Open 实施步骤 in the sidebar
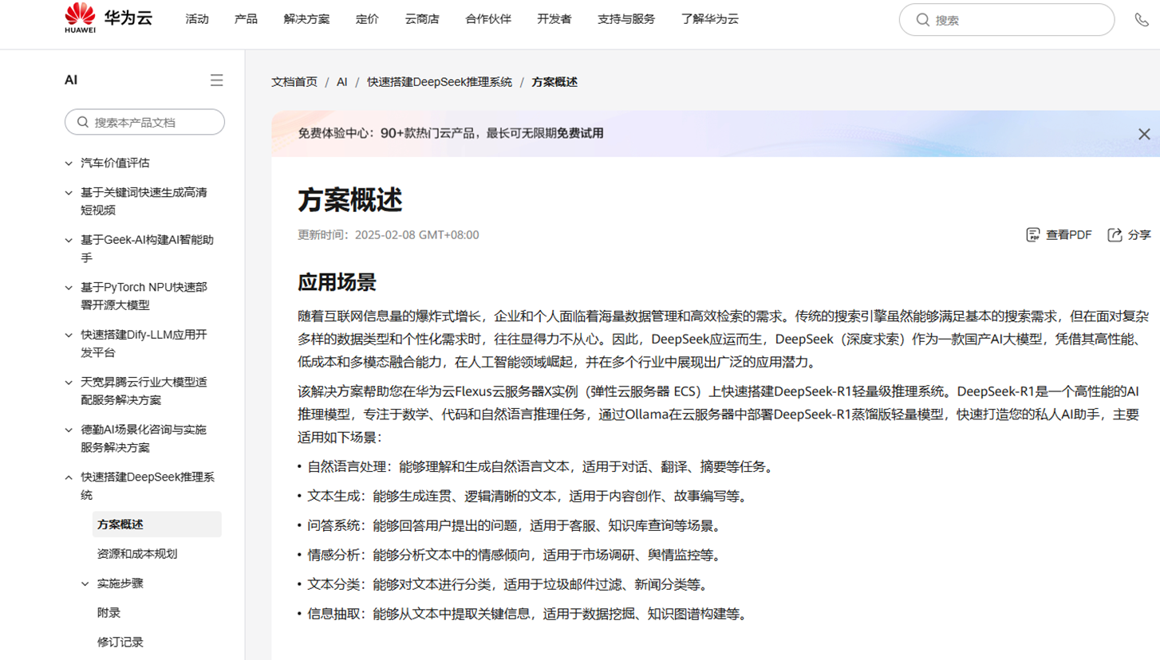 pos(120,583)
